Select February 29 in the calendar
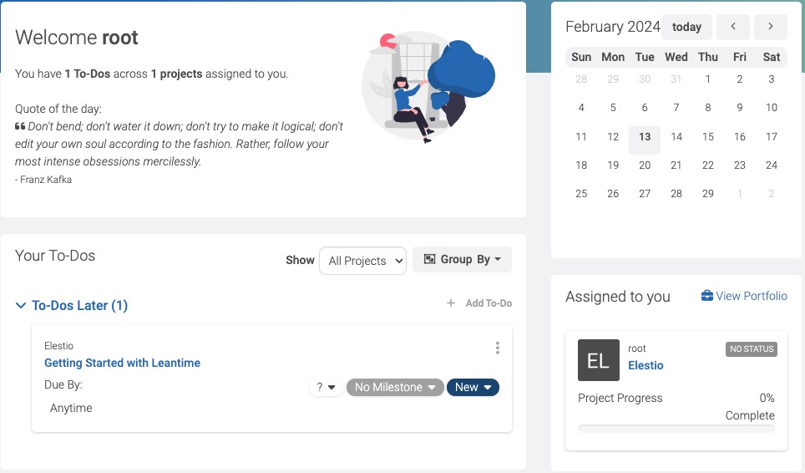The height and width of the screenshot is (473, 805). [708, 194]
